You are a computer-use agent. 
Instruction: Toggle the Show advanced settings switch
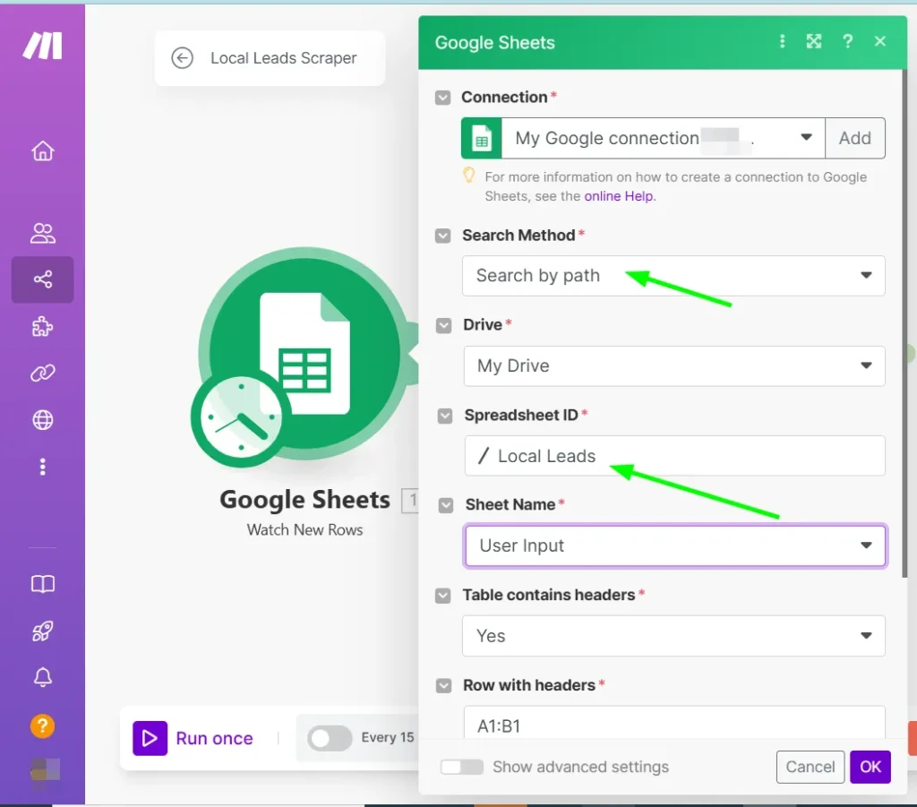tap(461, 767)
